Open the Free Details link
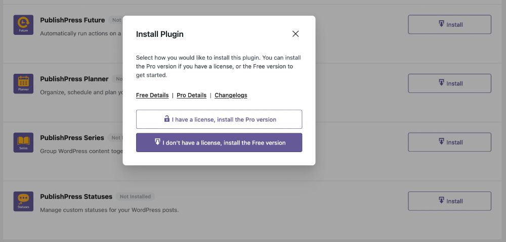 point(152,95)
